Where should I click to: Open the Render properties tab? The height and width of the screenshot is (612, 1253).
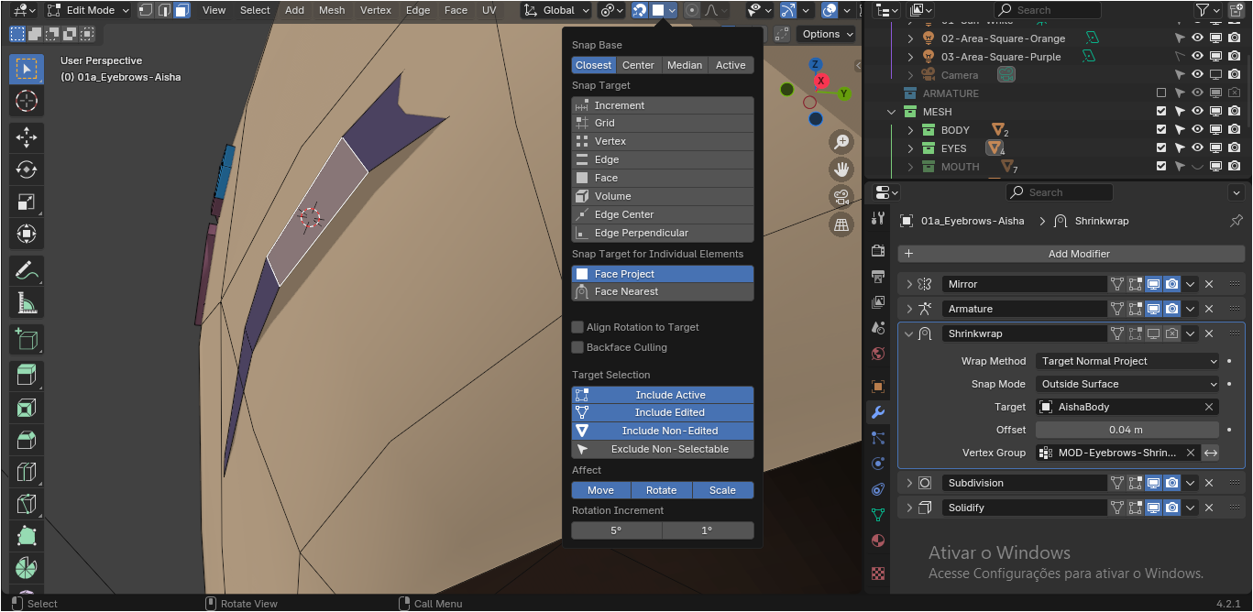878,251
